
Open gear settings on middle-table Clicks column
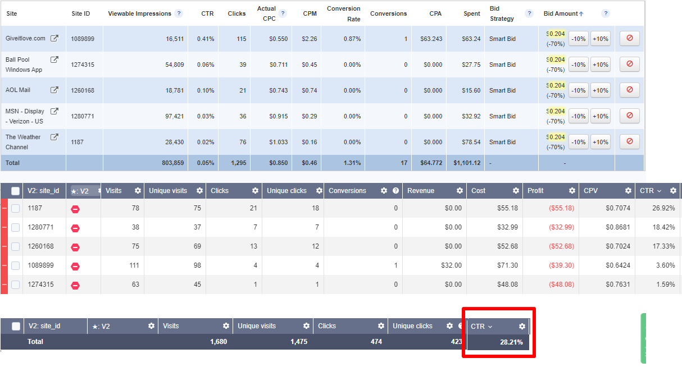(x=256, y=191)
